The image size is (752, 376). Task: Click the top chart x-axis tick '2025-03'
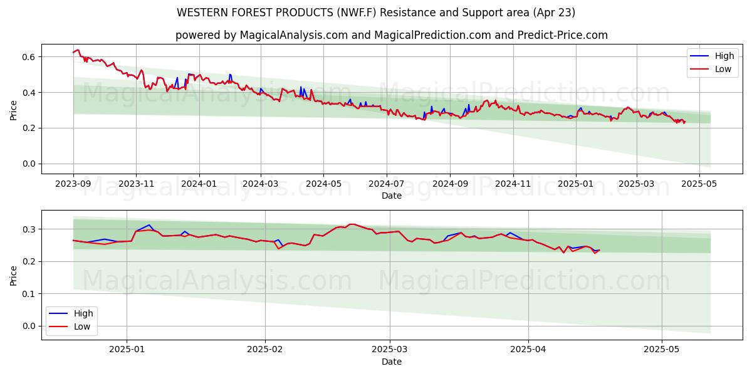click(x=637, y=184)
